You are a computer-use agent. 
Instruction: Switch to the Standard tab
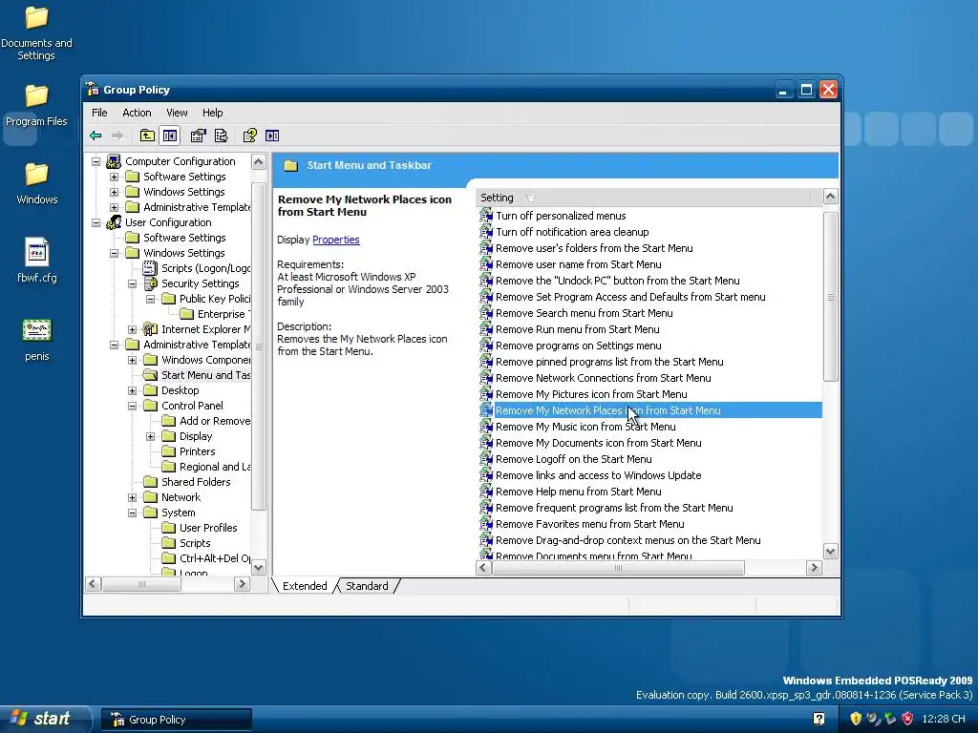(x=367, y=586)
